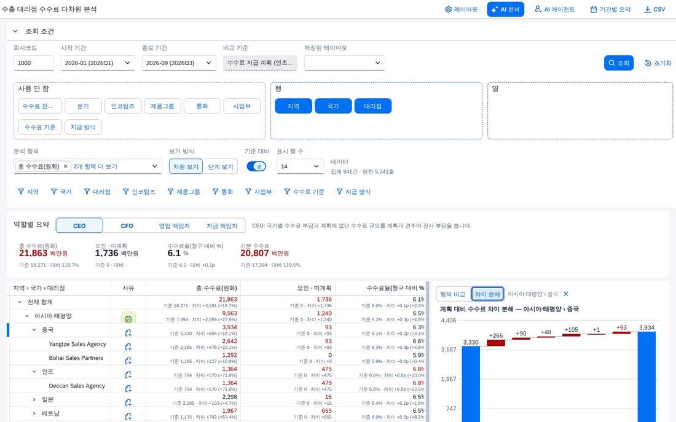The height and width of the screenshot is (422, 676).
Task: Switch to 항목 비교 chart tab
Action: (453, 294)
